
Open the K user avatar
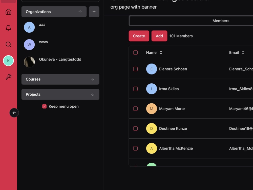coord(8,61)
